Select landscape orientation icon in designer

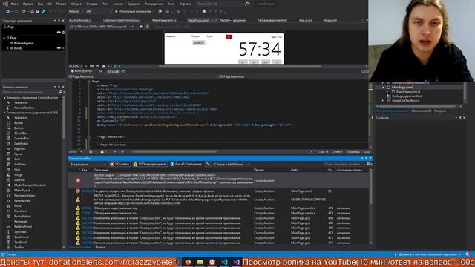[x=141, y=27]
